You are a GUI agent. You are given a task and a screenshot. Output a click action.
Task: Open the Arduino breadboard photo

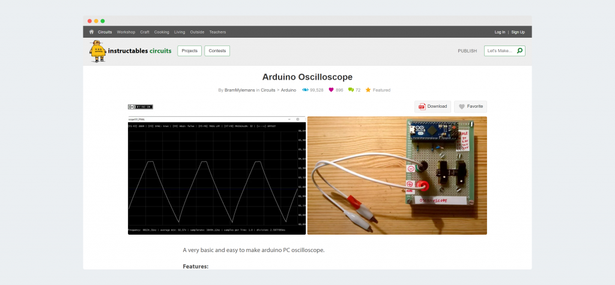tap(397, 175)
